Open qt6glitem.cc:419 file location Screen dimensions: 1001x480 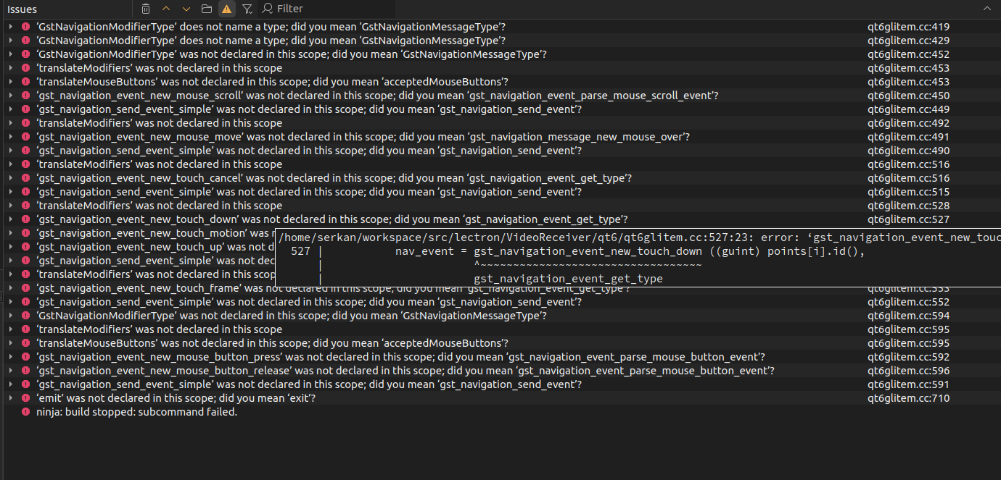908,27
